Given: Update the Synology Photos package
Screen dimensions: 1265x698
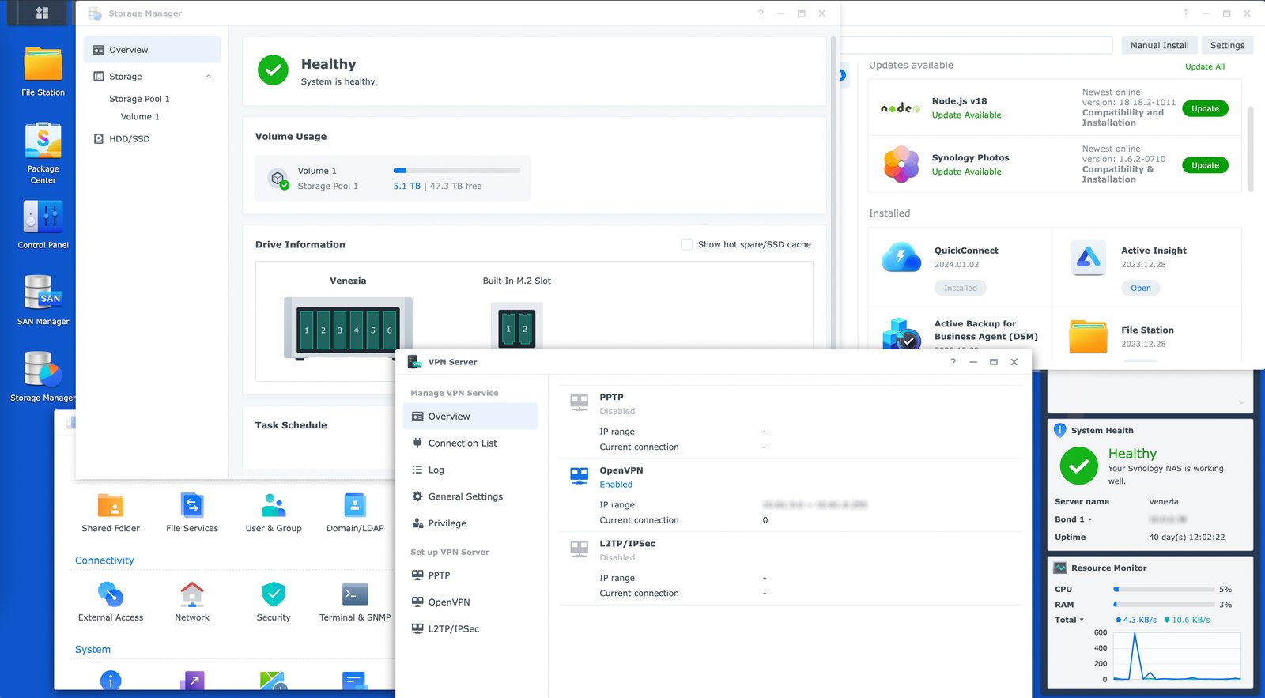Looking at the screenshot, I should coord(1205,165).
